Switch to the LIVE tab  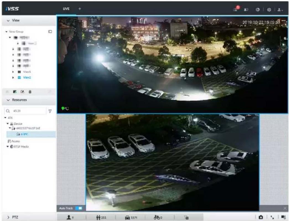(66, 9)
